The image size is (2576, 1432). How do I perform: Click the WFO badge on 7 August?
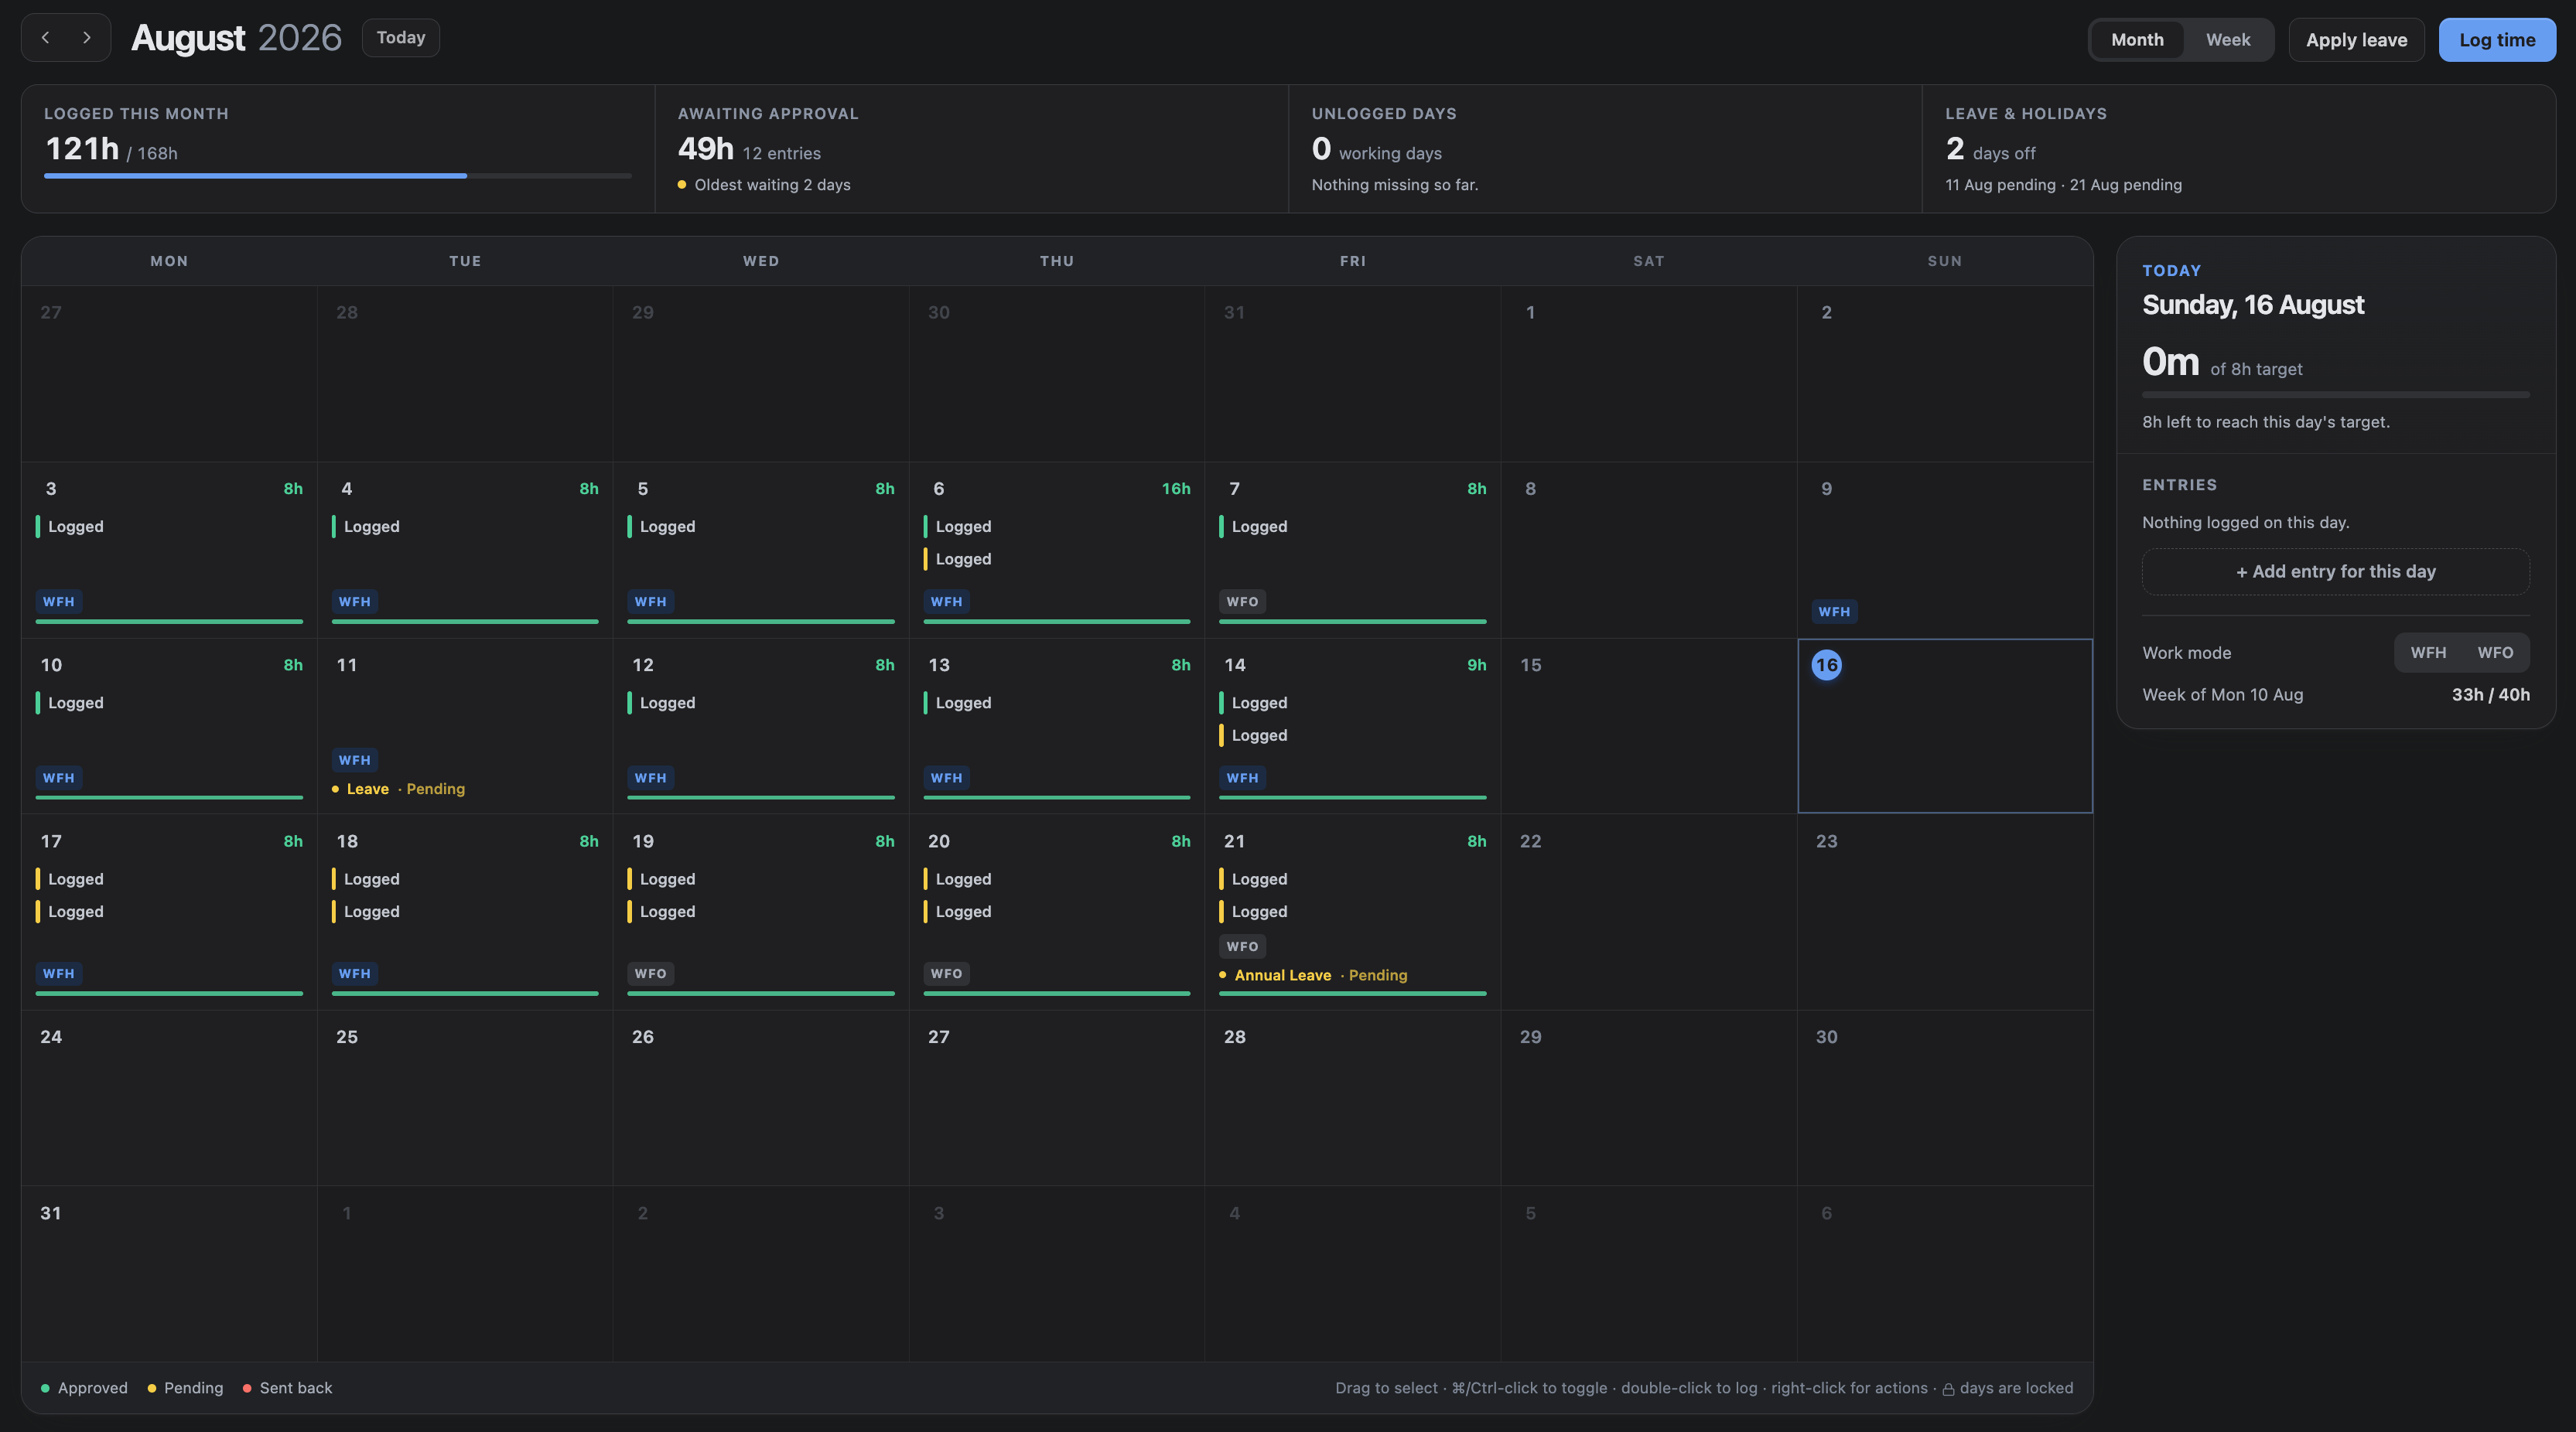(x=1242, y=602)
